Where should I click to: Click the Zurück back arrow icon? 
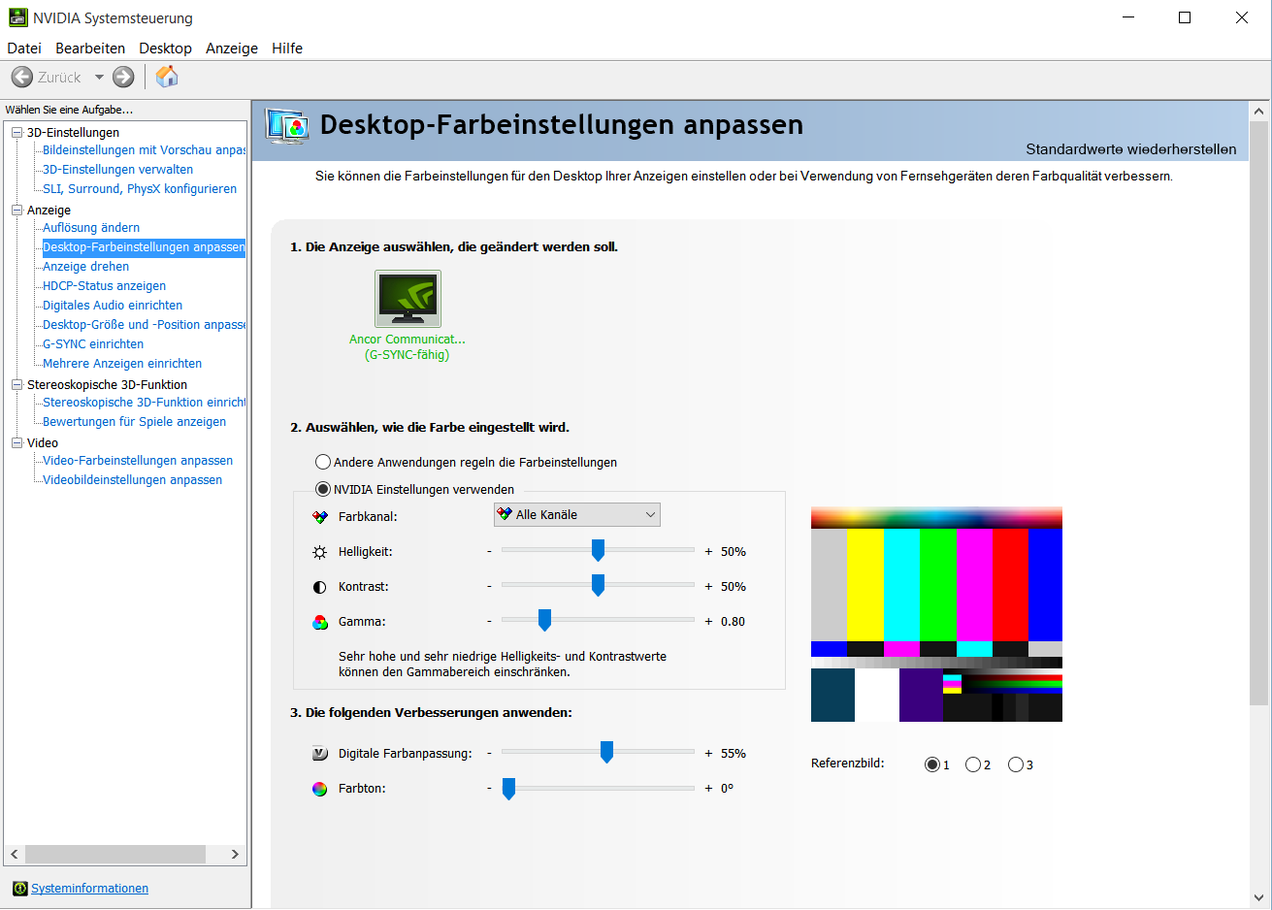[22, 77]
